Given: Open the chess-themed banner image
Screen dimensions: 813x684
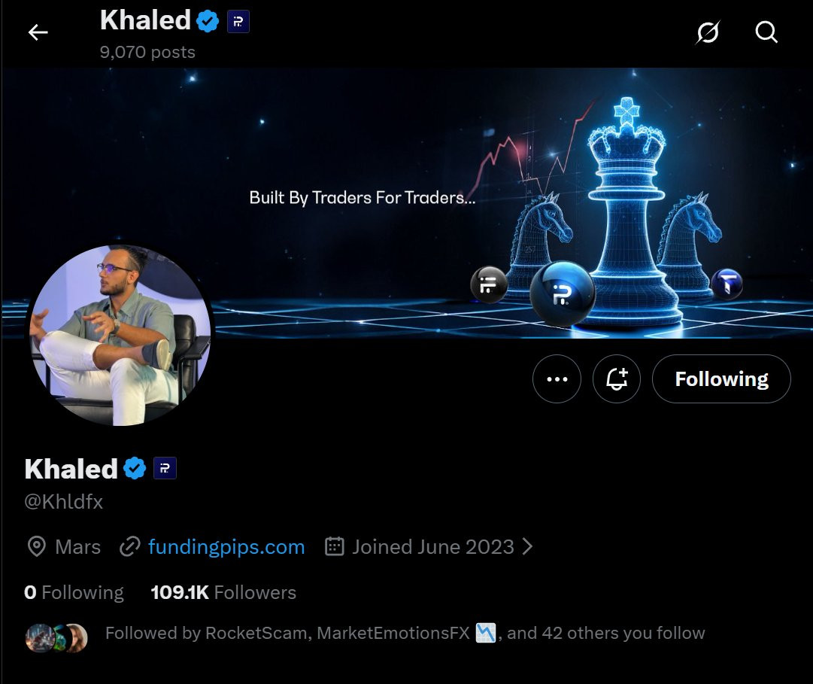Looking at the screenshot, I should 406,202.
